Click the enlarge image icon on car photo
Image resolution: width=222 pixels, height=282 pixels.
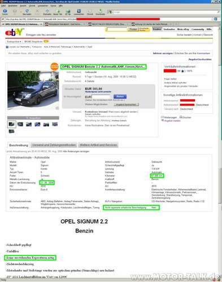click(57, 108)
